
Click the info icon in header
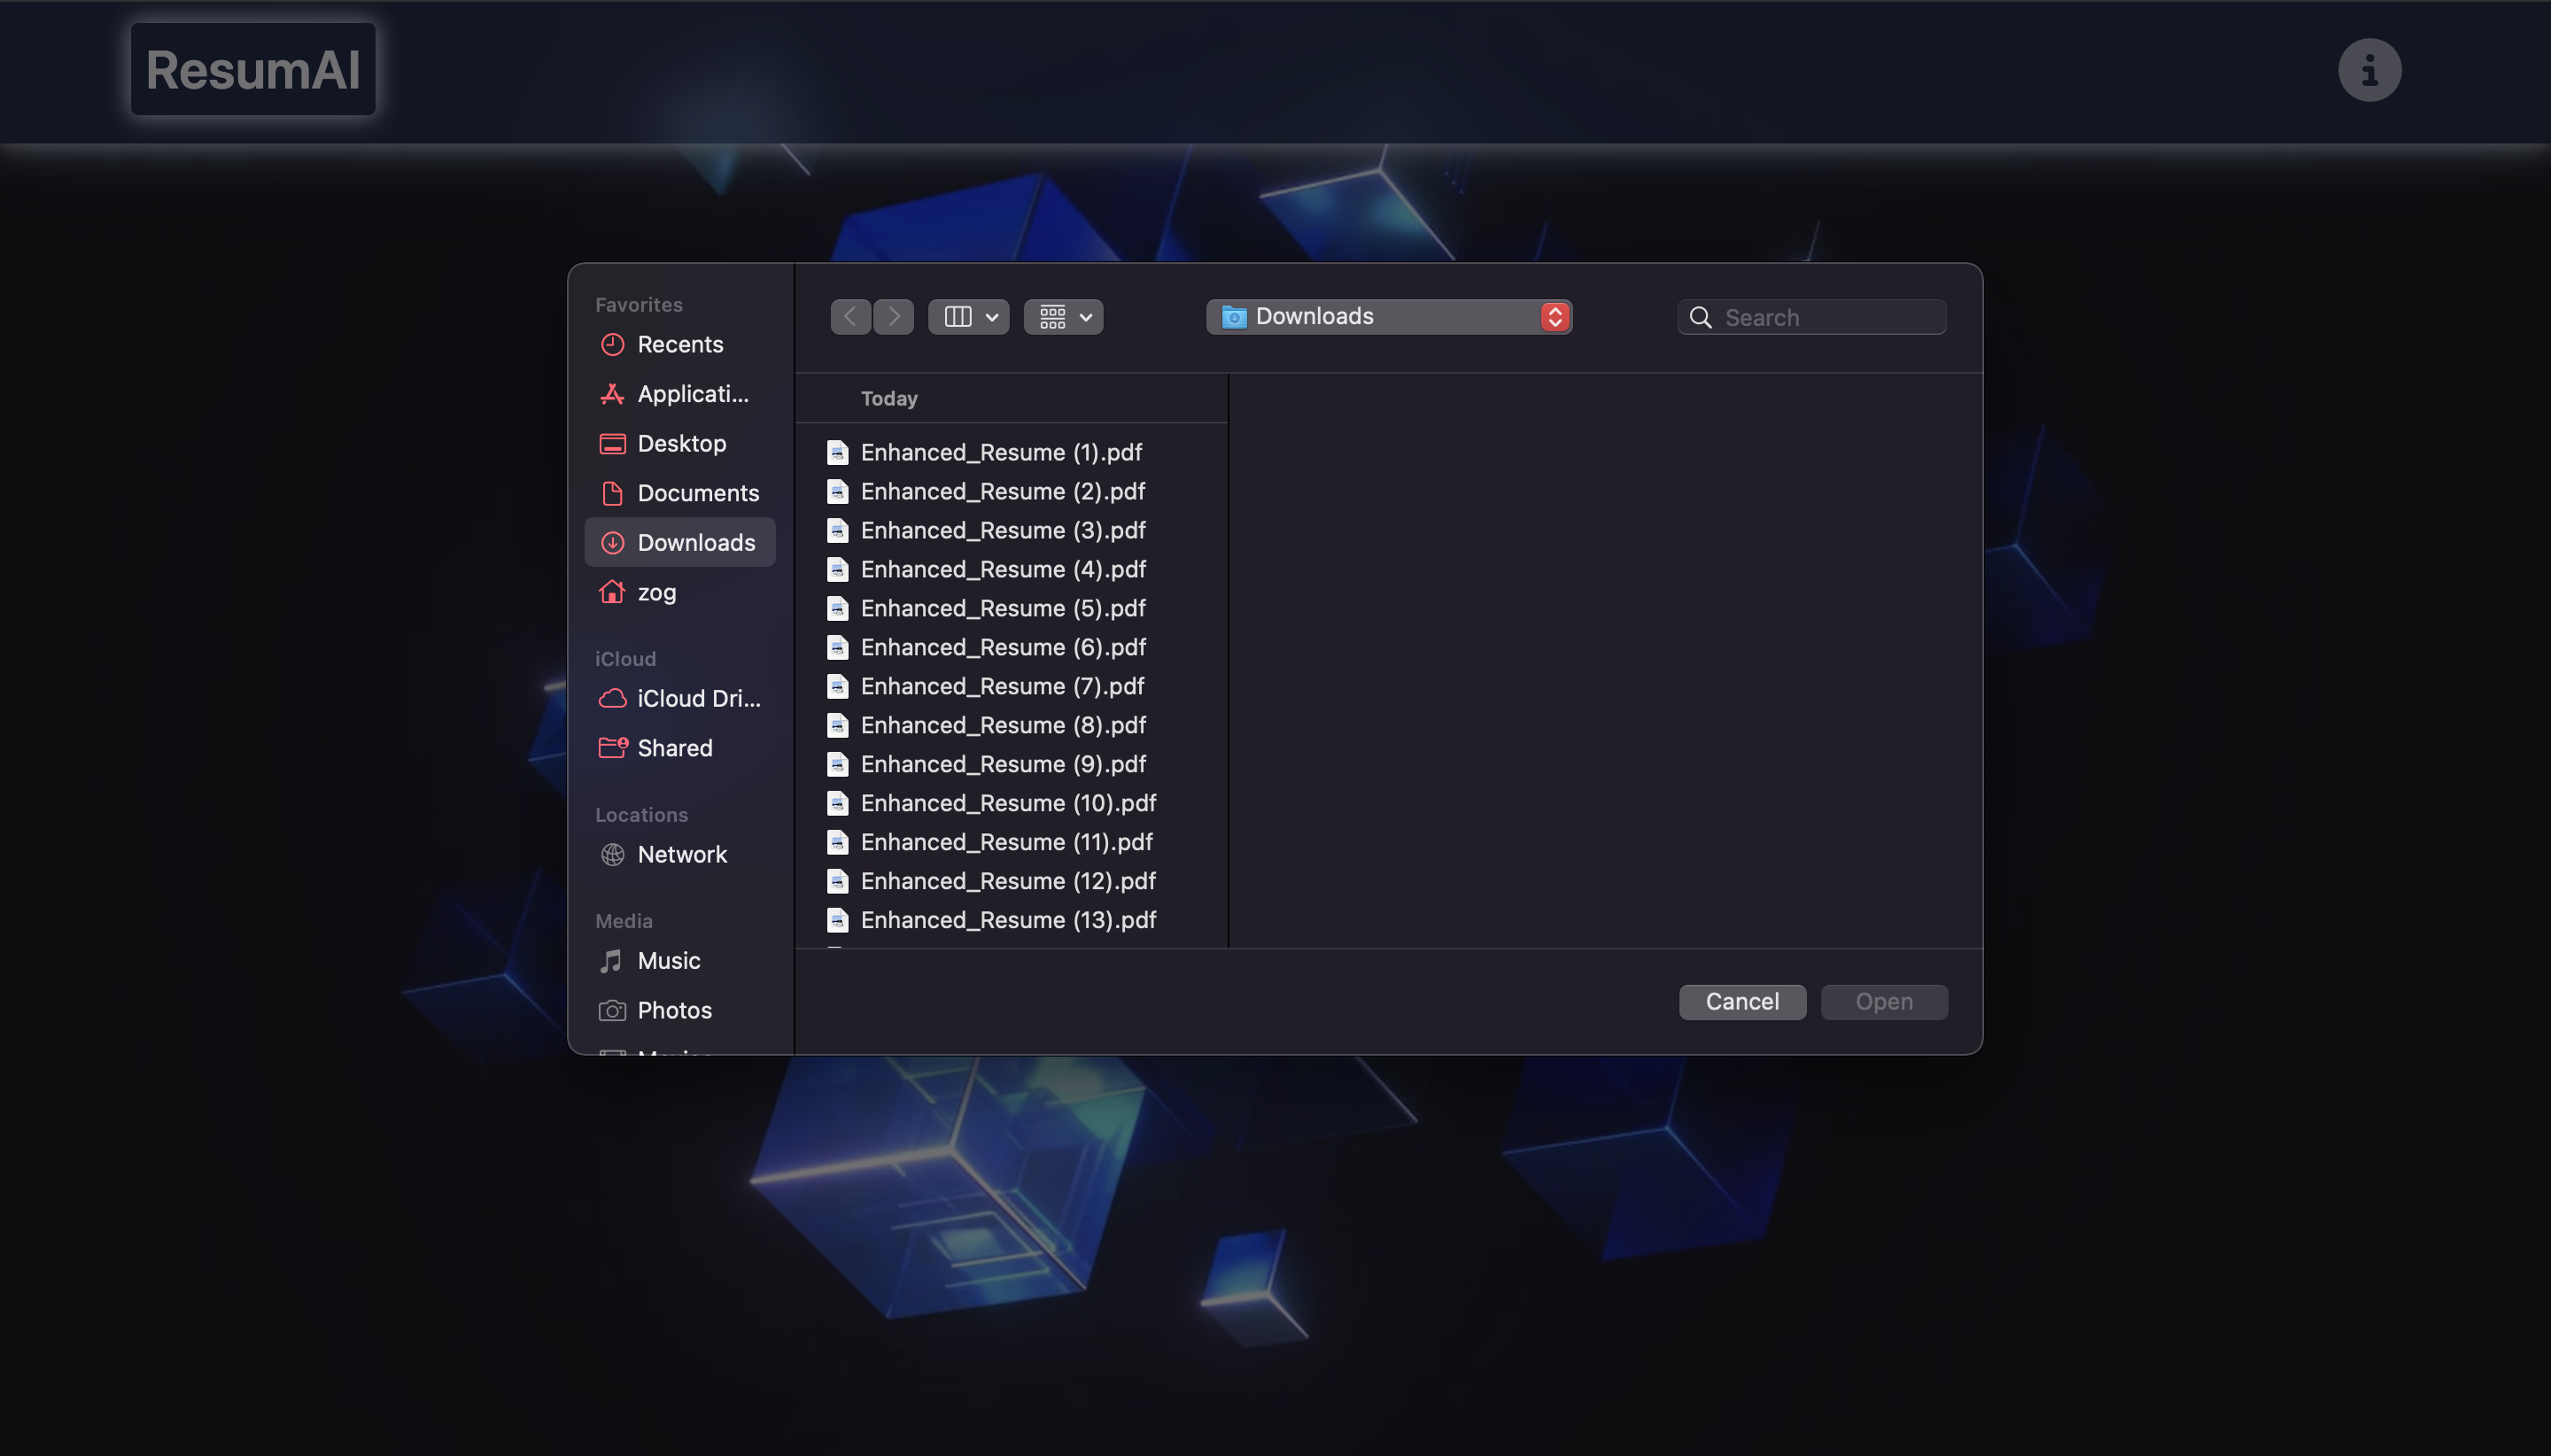(2368, 70)
